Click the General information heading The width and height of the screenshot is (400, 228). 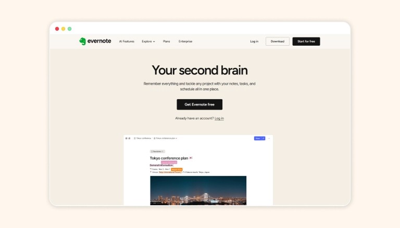click(x=161, y=165)
